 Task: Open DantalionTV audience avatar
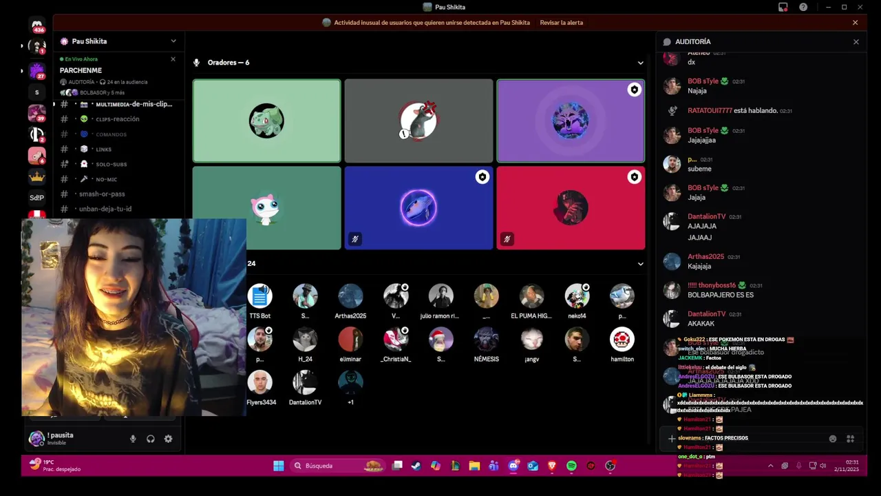click(x=305, y=383)
